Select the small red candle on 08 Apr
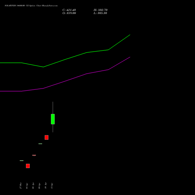The height and width of the screenshot is (195, 195). (34, 155)
